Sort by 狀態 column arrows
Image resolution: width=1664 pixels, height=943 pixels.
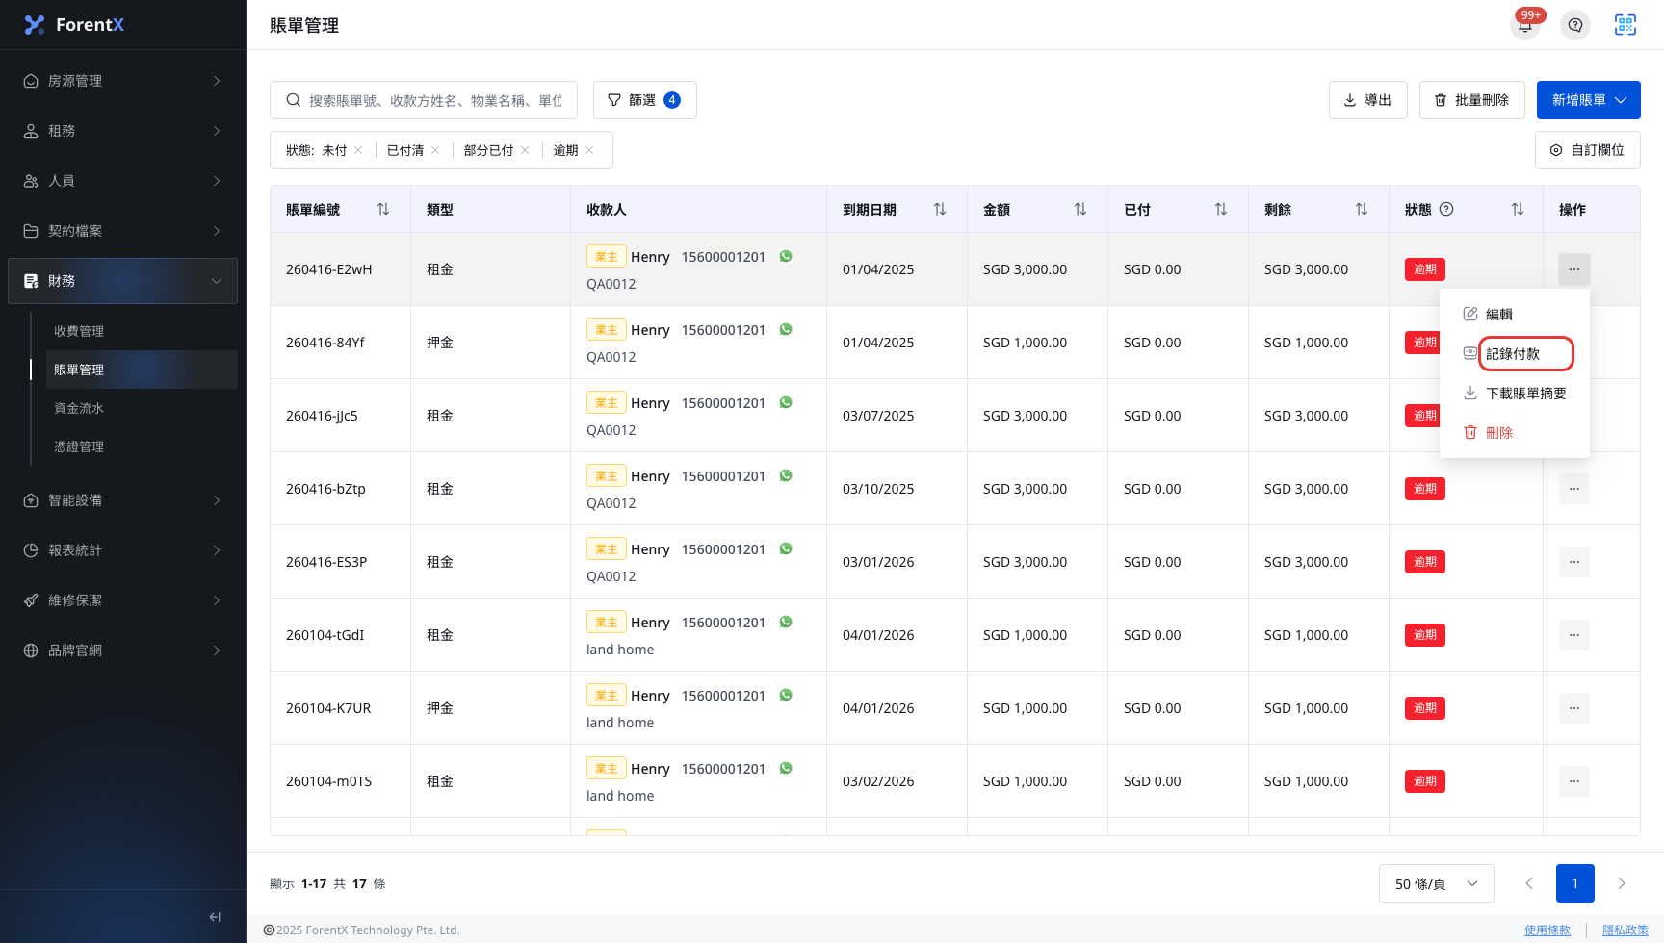(1518, 209)
